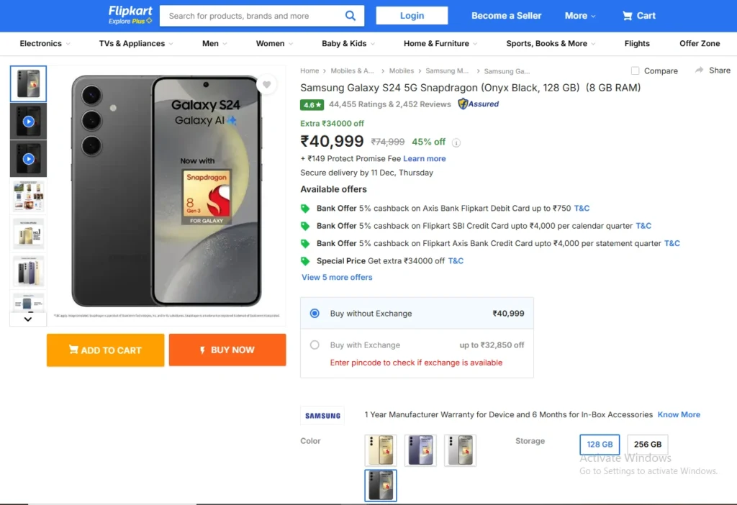Select the 256 GB storage option
The height and width of the screenshot is (505, 737).
click(x=647, y=445)
